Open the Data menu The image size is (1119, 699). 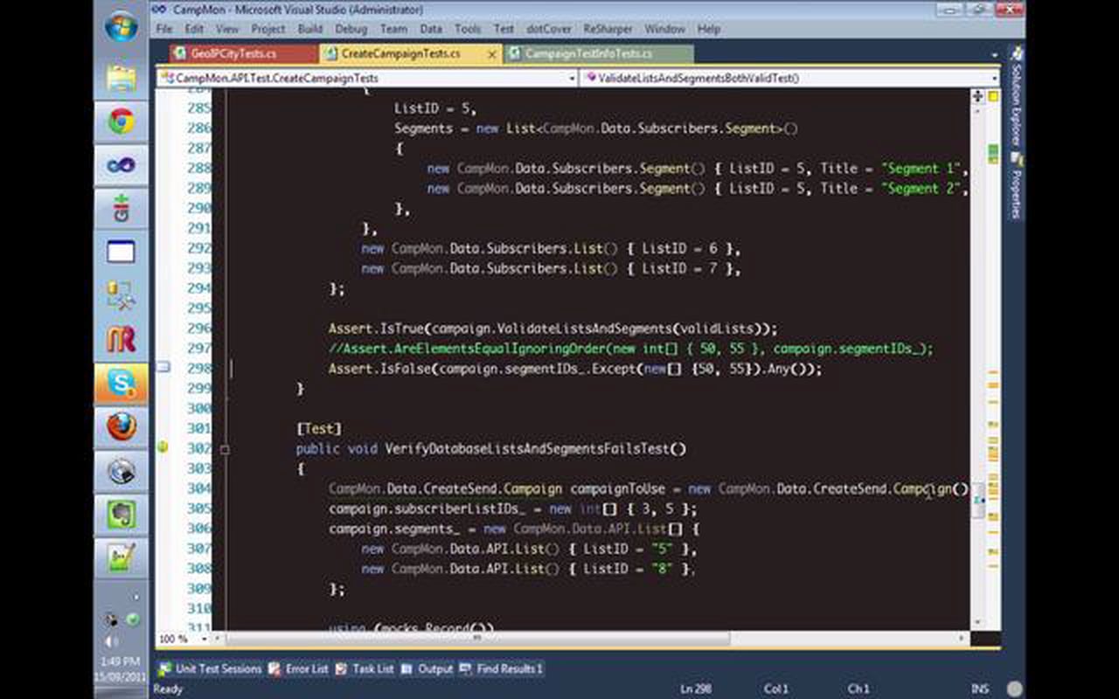click(431, 29)
